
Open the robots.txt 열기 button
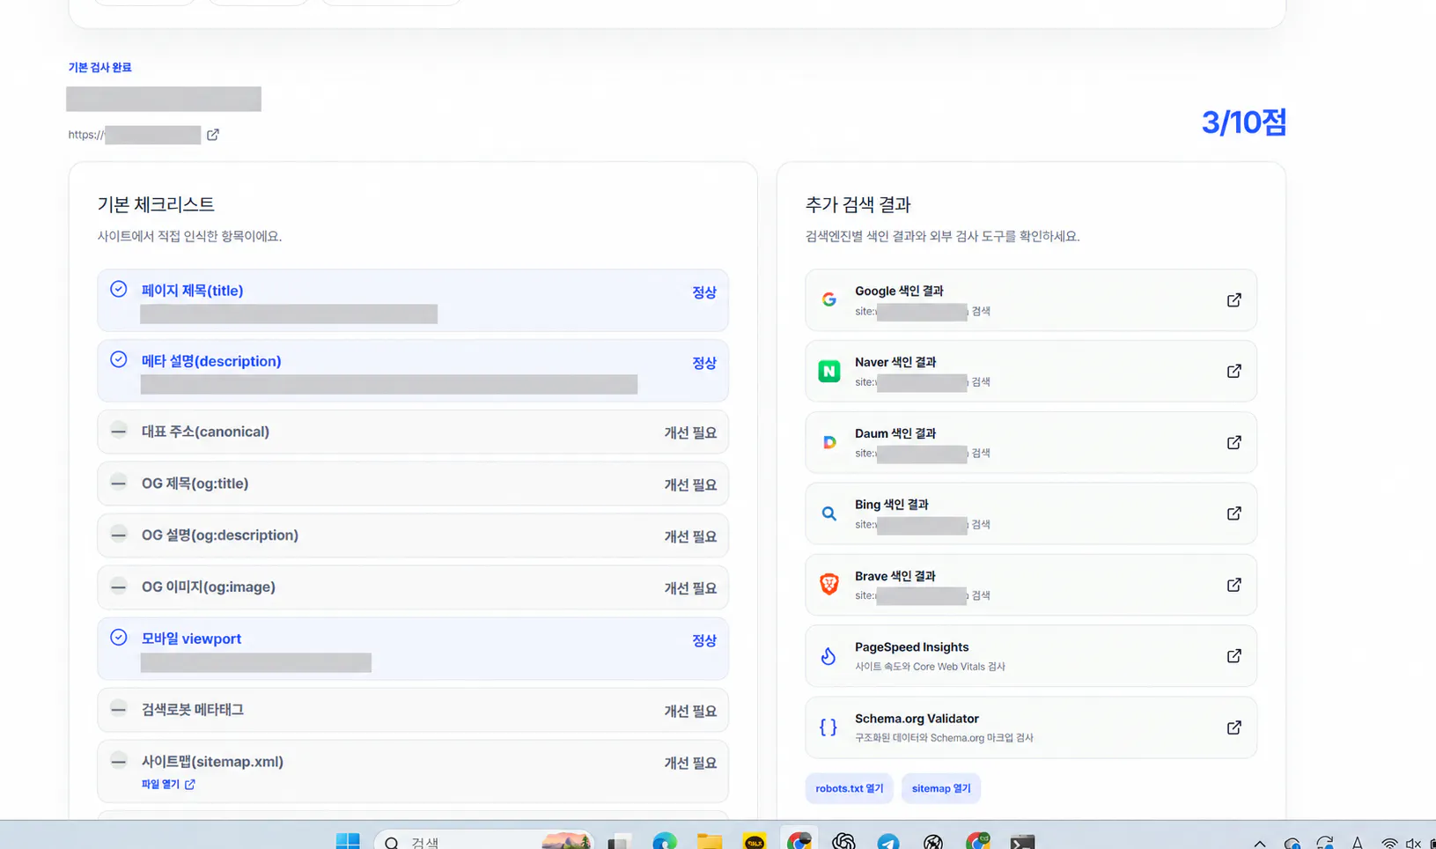click(x=850, y=788)
